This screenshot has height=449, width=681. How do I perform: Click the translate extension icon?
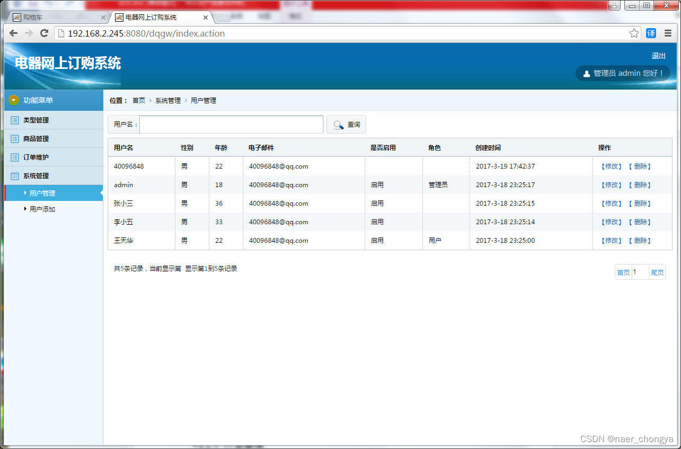coord(651,33)
